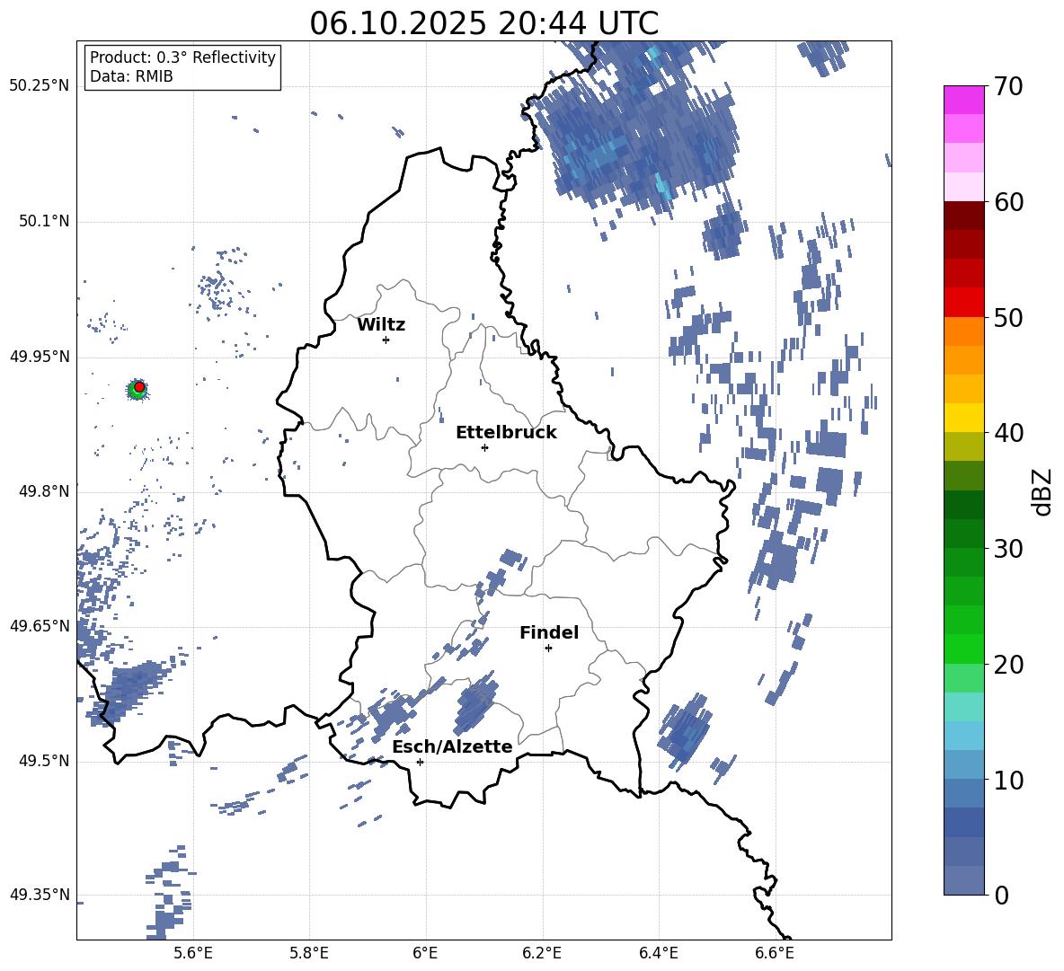Click the colorbar tick value 60
The height and width of the screenshot is (971, 1064).
pyautogui.click(x=1008, y=202)
